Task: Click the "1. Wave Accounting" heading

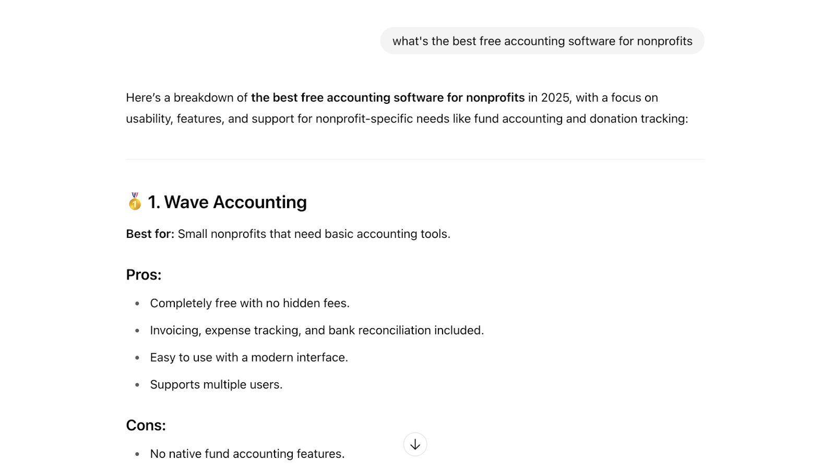Action: pos(227,202)
